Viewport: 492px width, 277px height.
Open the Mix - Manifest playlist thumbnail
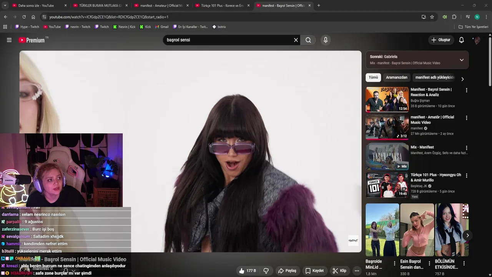point(387,157)
